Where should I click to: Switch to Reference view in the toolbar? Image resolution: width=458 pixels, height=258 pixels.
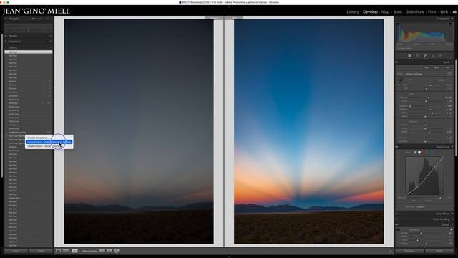click(66, 251)
